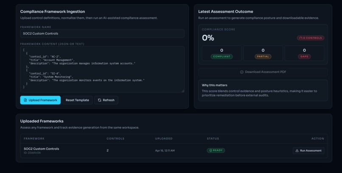342x173 pixels.
Task: Click the "title": "System Monitoring" line
Action: 51,77
